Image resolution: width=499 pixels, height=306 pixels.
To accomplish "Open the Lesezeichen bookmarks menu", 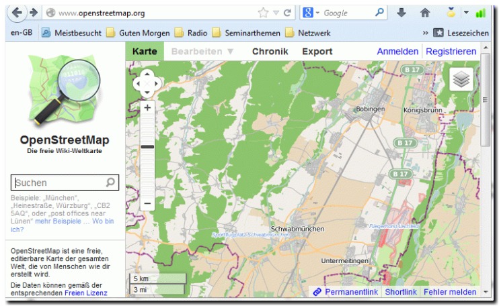I will point(461,33).
